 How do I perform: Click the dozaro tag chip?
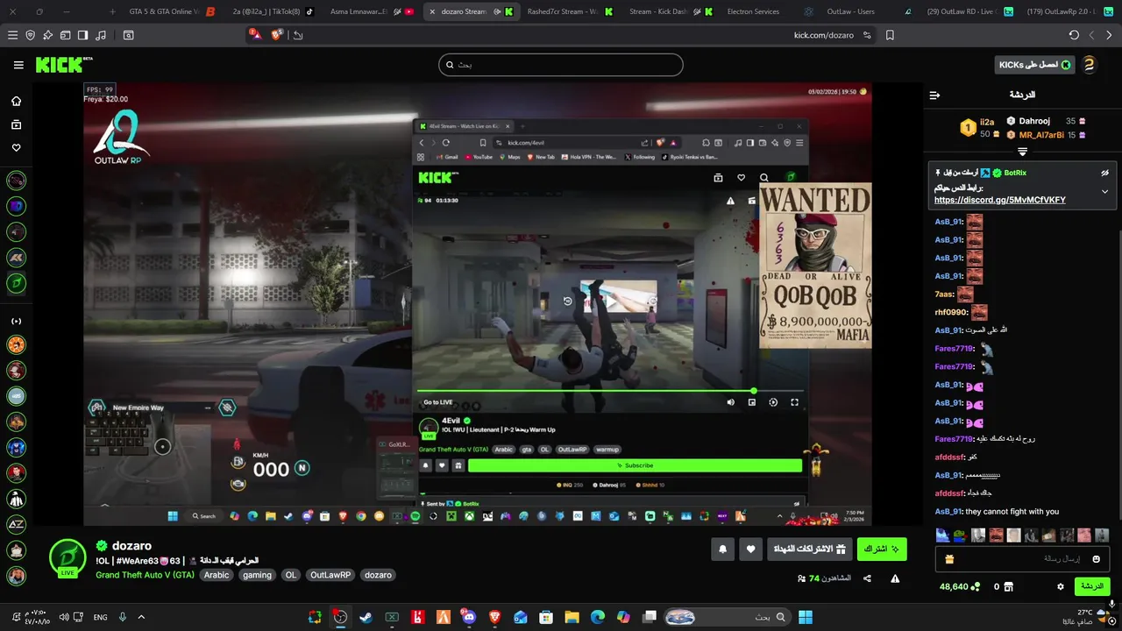coord(378,575)
